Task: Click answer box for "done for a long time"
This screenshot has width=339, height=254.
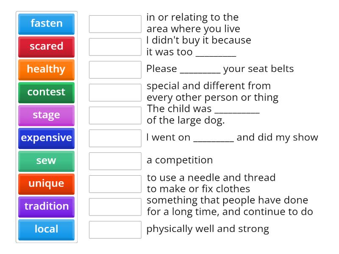Action: click(x=115, y=207)
